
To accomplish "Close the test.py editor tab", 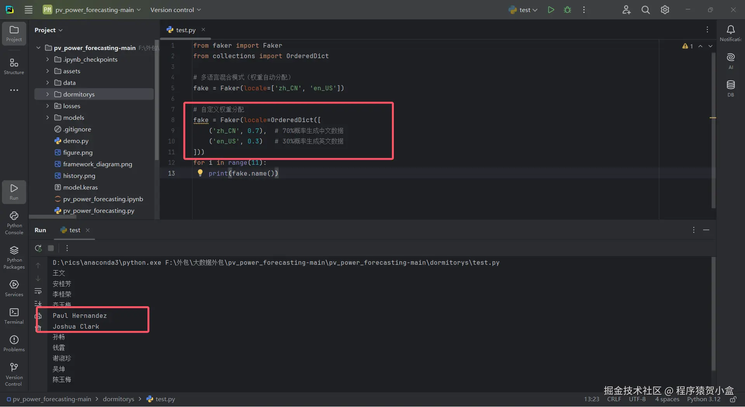I will click(203, 29).
